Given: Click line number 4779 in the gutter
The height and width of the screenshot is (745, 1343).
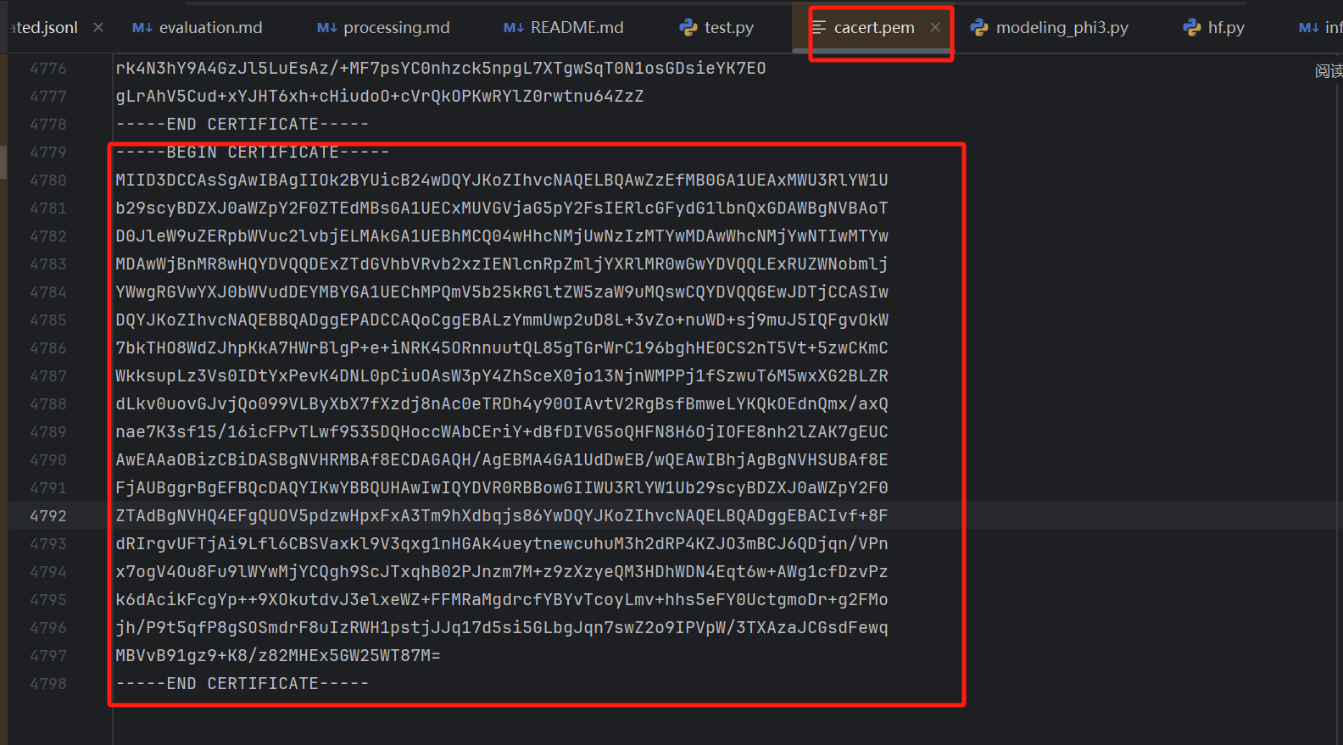Looking at the screenshot, I should pos(48,152).
